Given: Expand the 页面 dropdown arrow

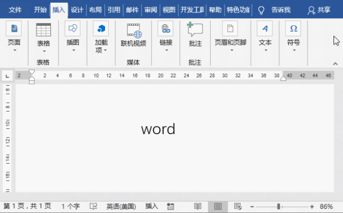Looking at the screenshot, I should coord(14,50).
